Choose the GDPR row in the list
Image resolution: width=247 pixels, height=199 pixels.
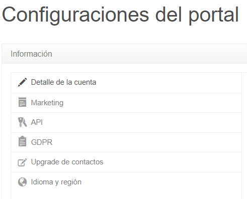point(126,142)
